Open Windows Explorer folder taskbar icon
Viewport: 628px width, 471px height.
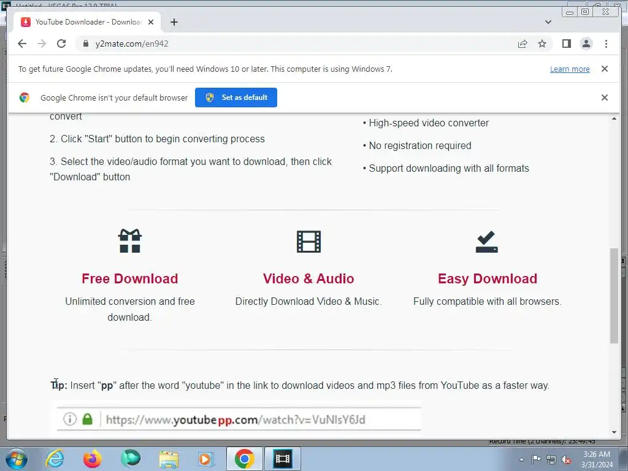coord(169,459)
